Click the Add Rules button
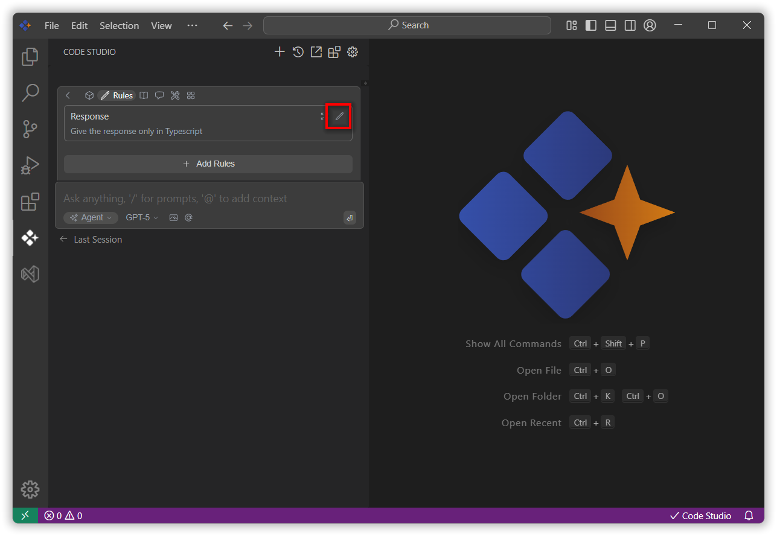 (208, 164)
